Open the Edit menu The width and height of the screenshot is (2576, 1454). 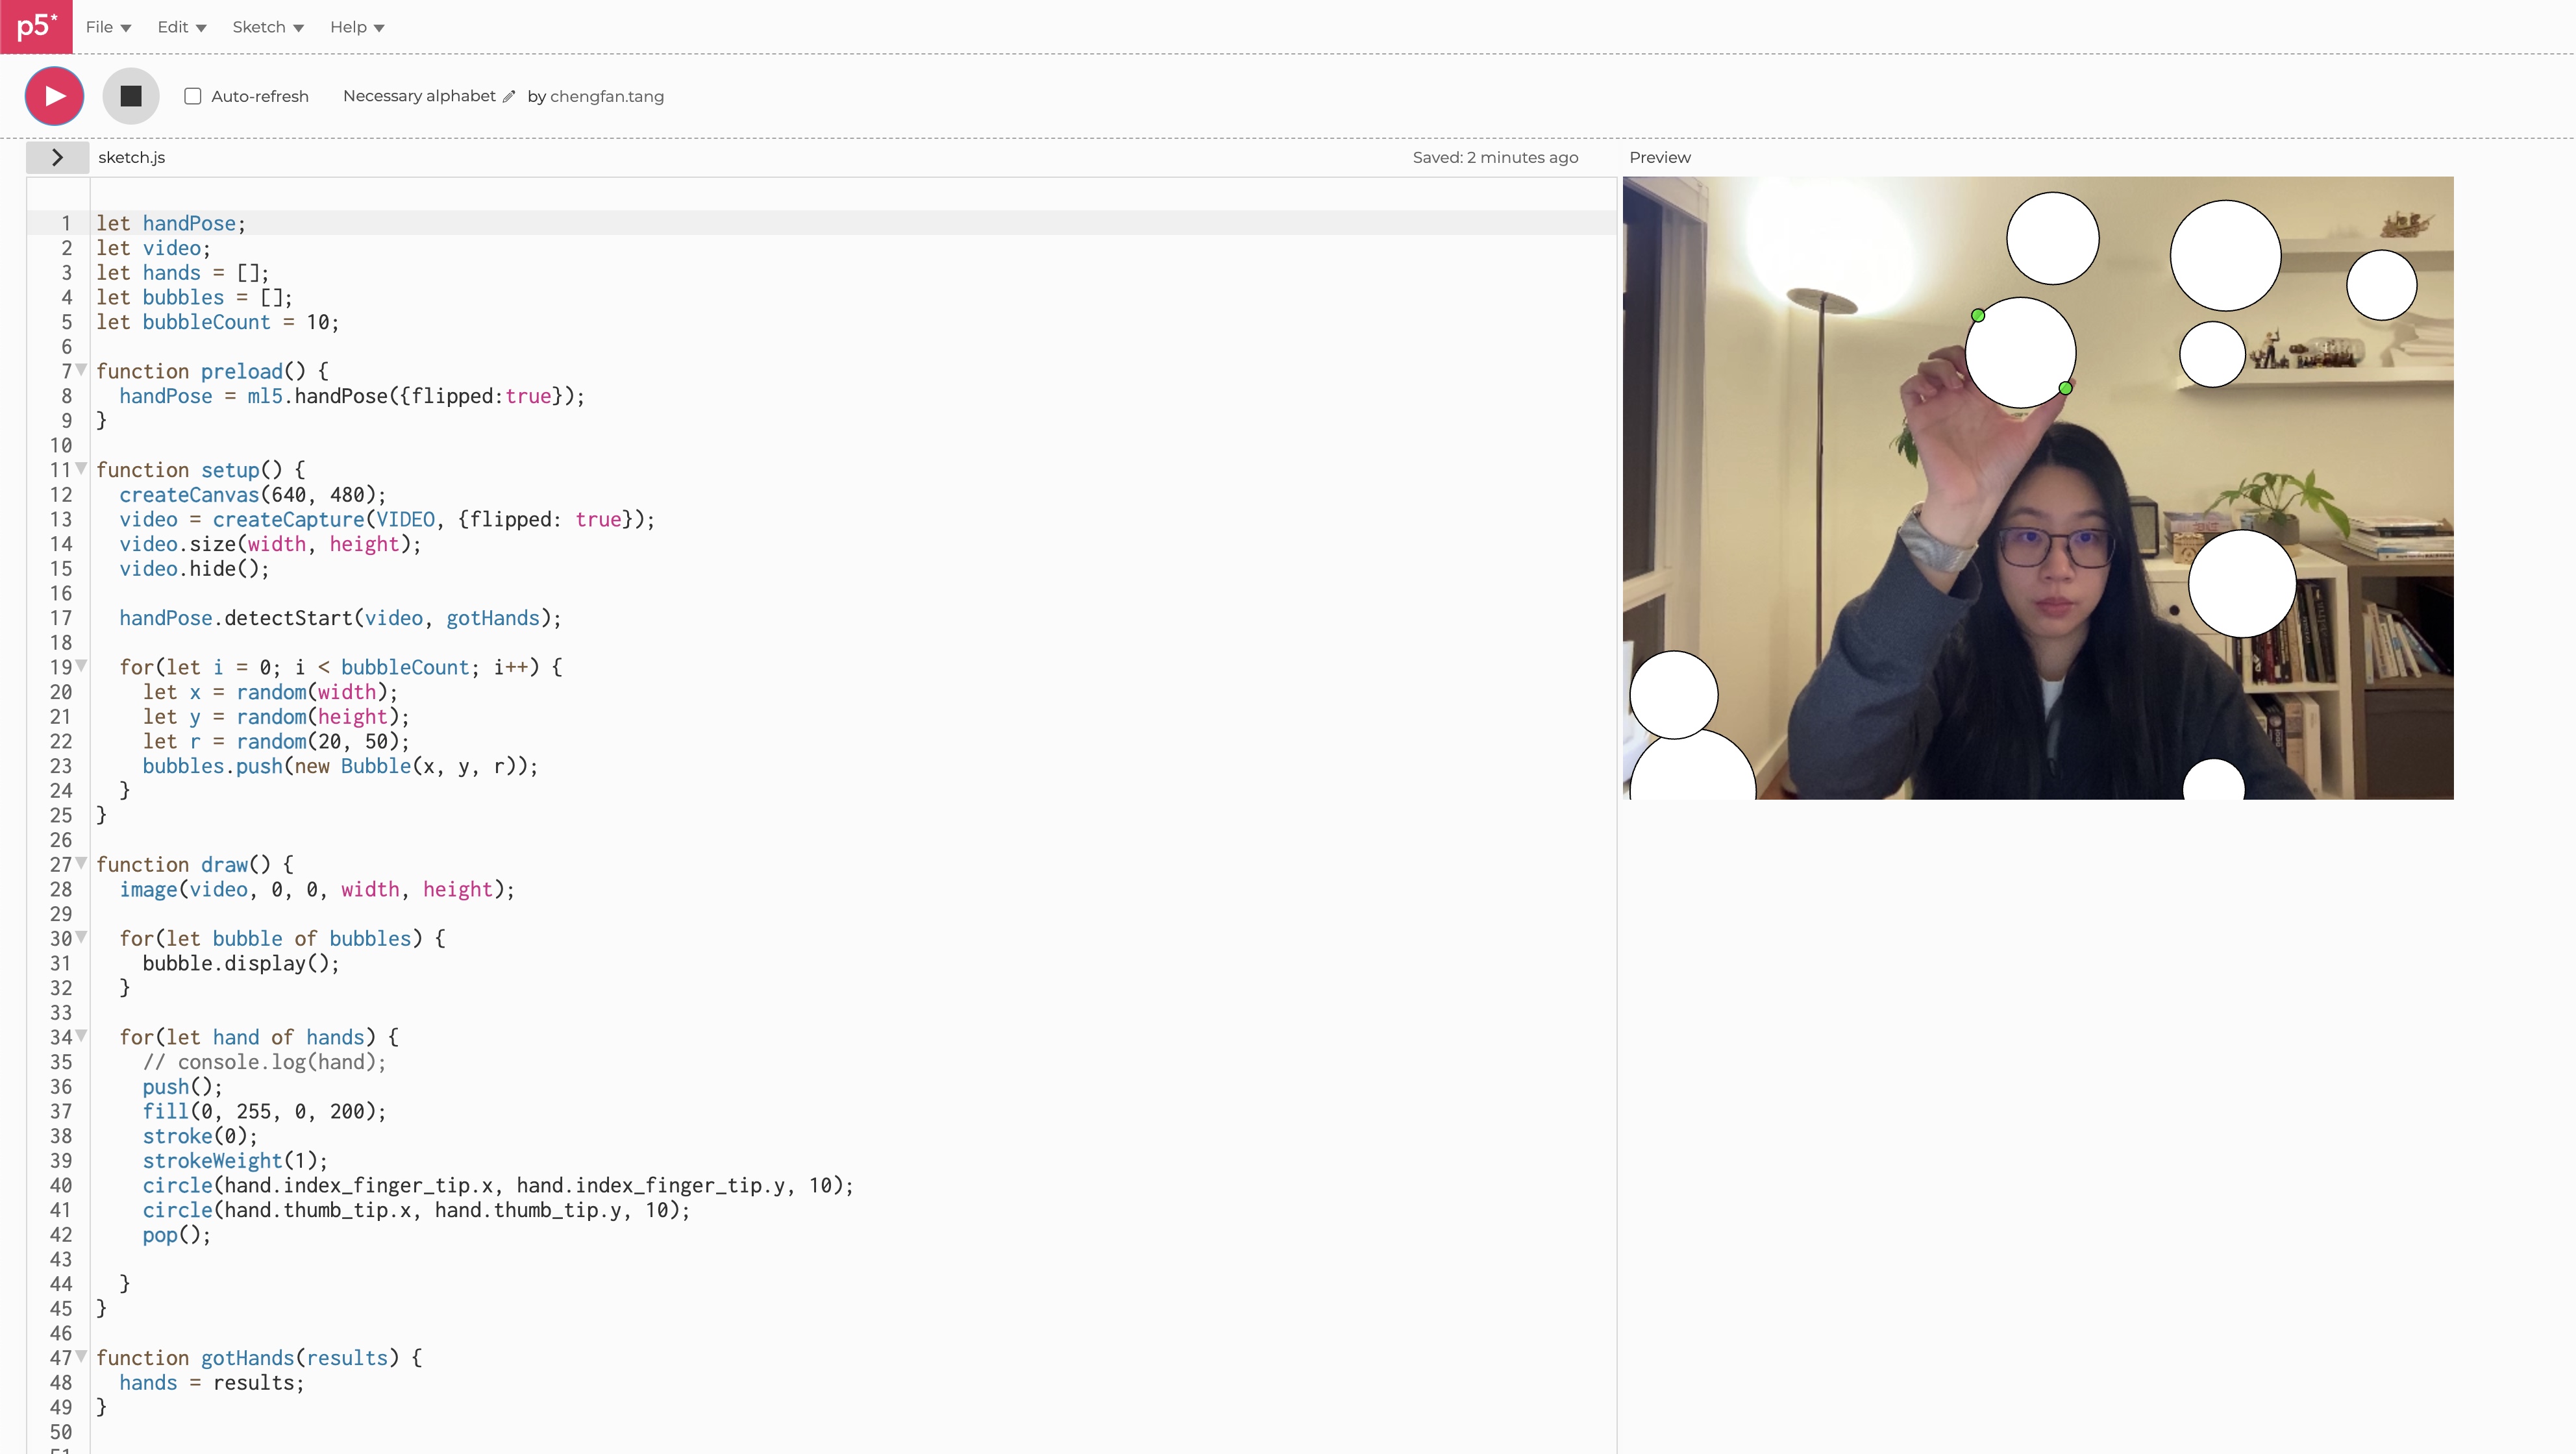click(182, 27)
